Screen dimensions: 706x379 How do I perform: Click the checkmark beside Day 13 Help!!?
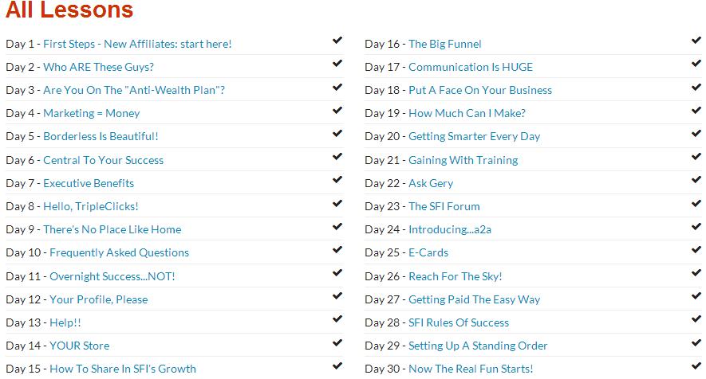[337, 319]
